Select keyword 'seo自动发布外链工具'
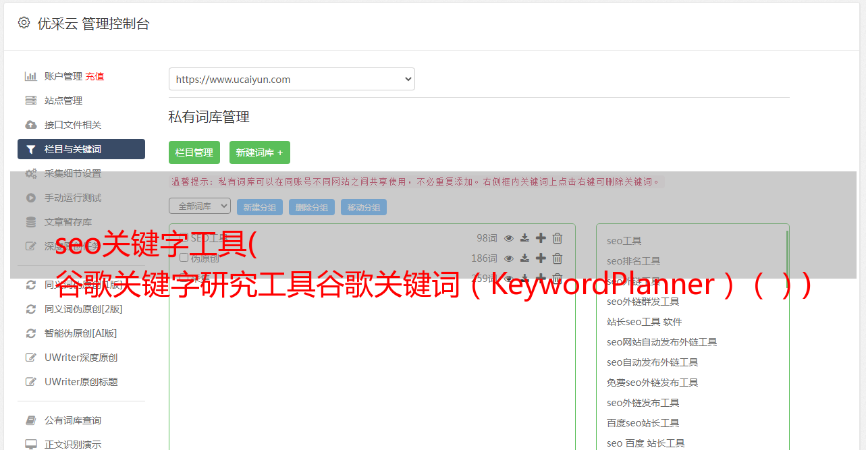 [x=653, y=362]
